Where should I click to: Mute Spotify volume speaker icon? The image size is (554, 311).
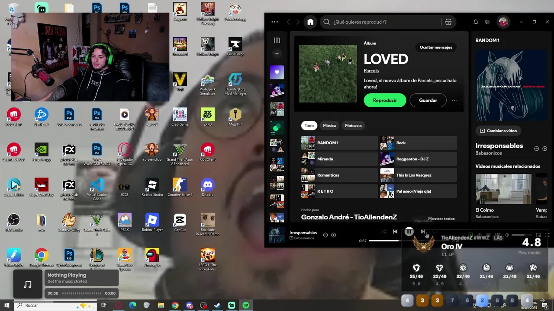pyautogui.click(x=507, y=235)
